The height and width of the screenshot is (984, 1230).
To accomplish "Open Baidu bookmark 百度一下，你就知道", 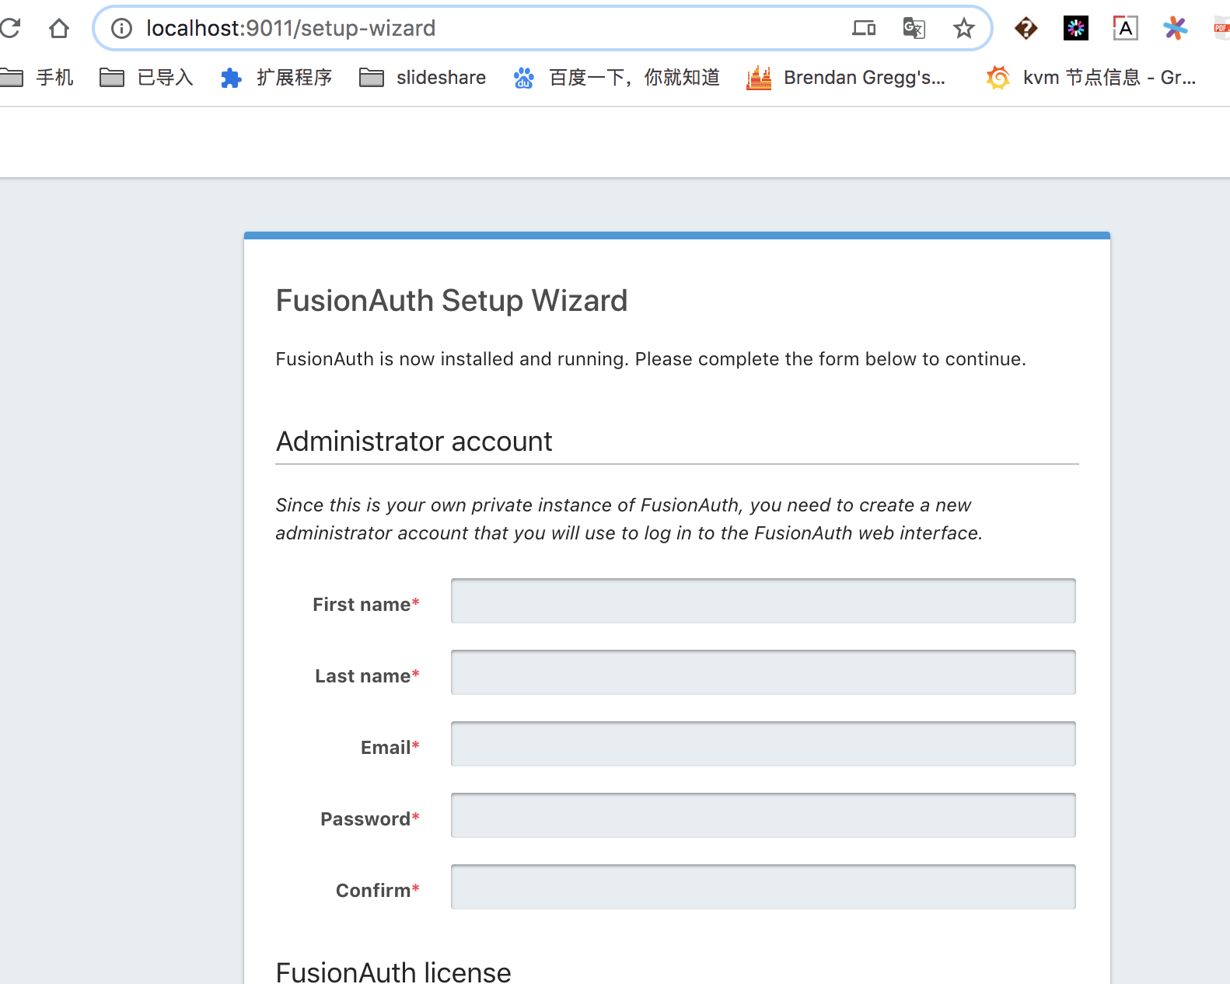I will 616,78.
